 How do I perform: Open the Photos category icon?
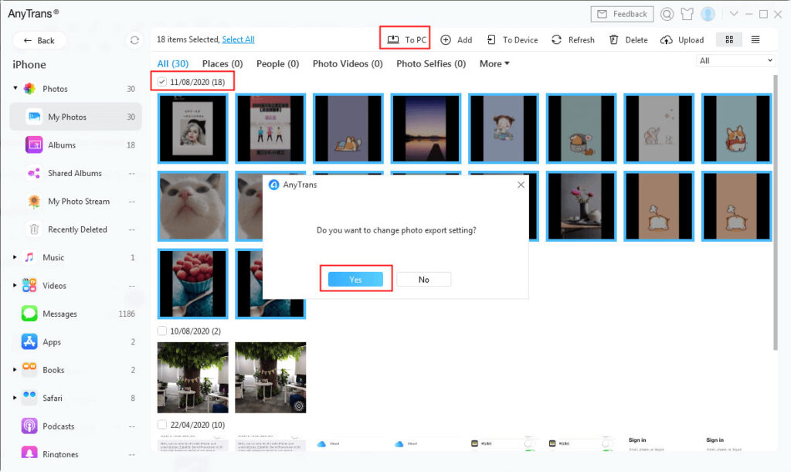(x=30, y=89)
